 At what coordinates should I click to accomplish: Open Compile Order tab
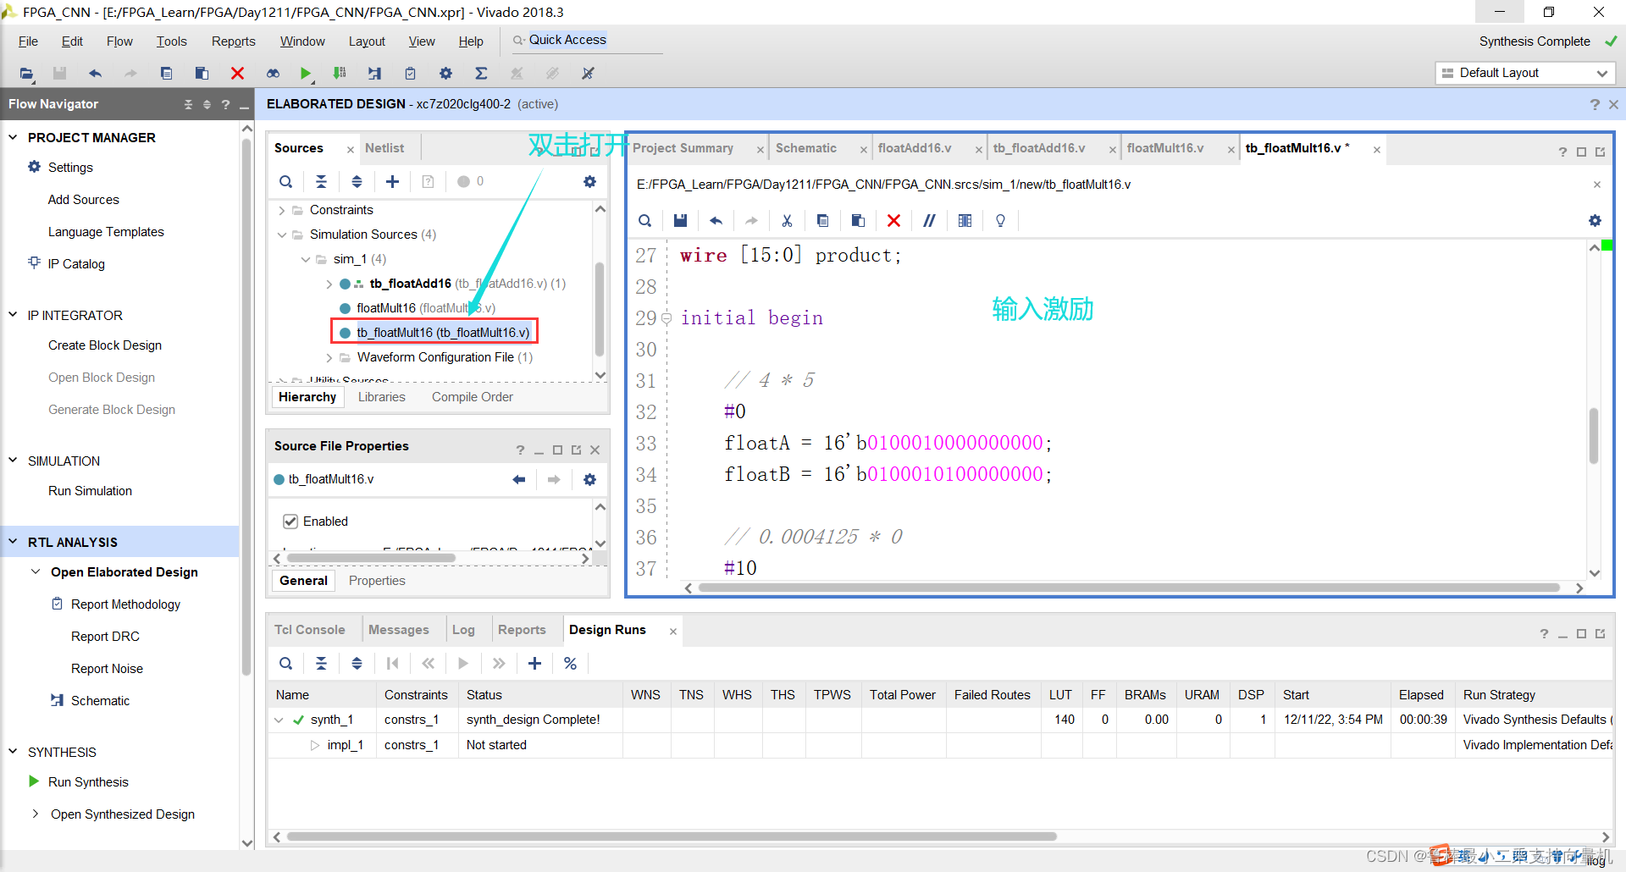(x=472, y=397)
